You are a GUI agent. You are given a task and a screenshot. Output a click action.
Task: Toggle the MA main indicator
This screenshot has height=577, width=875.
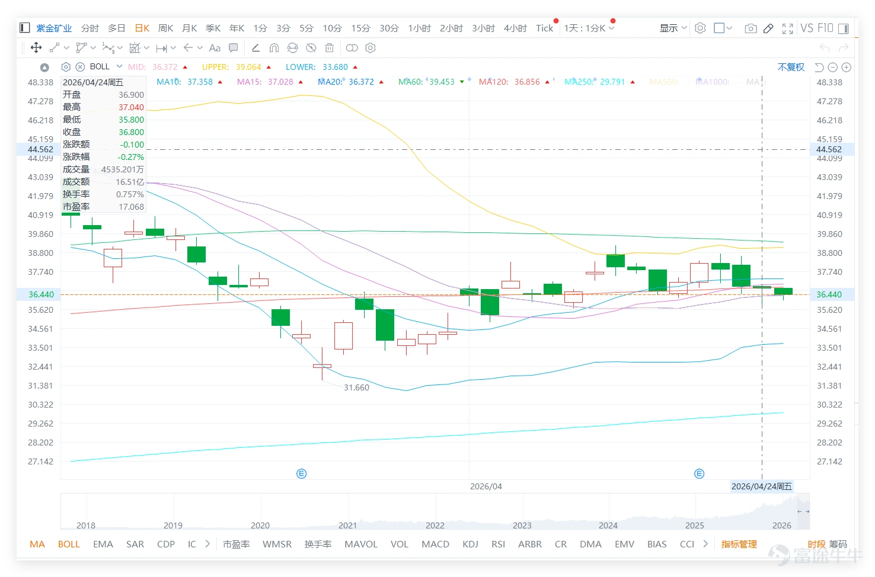coord(37,544)
